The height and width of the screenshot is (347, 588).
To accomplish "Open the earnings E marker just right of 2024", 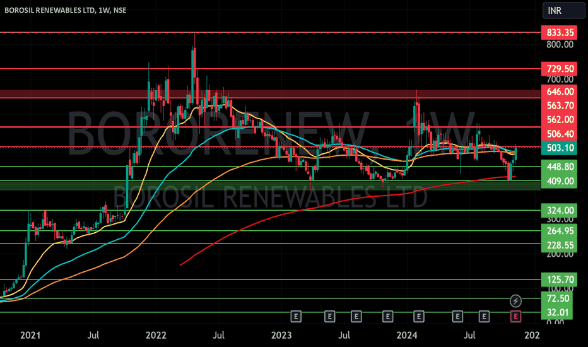I will [x=418, y=317].
